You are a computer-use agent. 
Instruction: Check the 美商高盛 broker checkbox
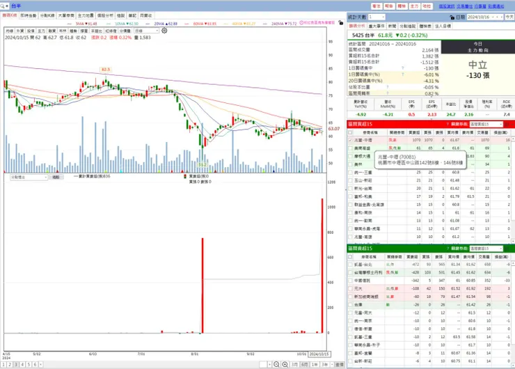coord(350,148)
